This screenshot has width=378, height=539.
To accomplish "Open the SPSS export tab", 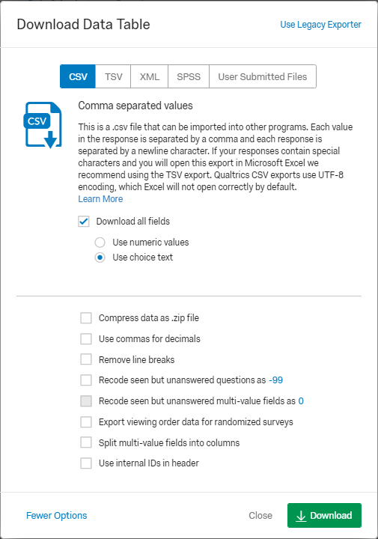I will (189, 76).
